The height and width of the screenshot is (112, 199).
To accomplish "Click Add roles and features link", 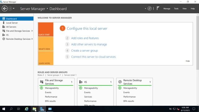I will coord(85,38).
